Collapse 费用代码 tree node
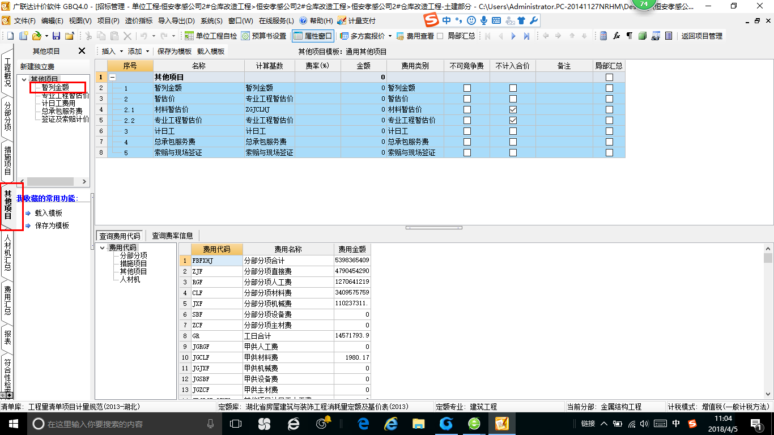 click(103, 248)
